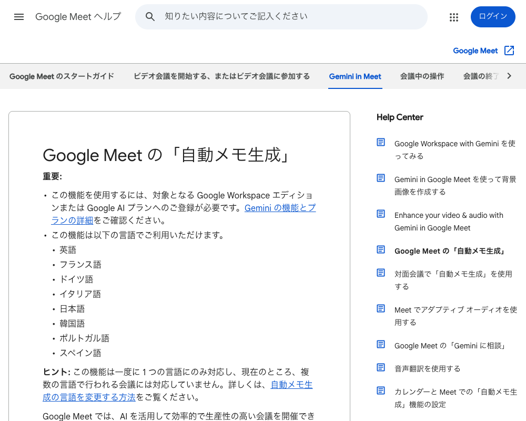The height and width of the screenshot is (421, 526).
Task: Open the Google apps grid
Action: (x=453, y=17)
